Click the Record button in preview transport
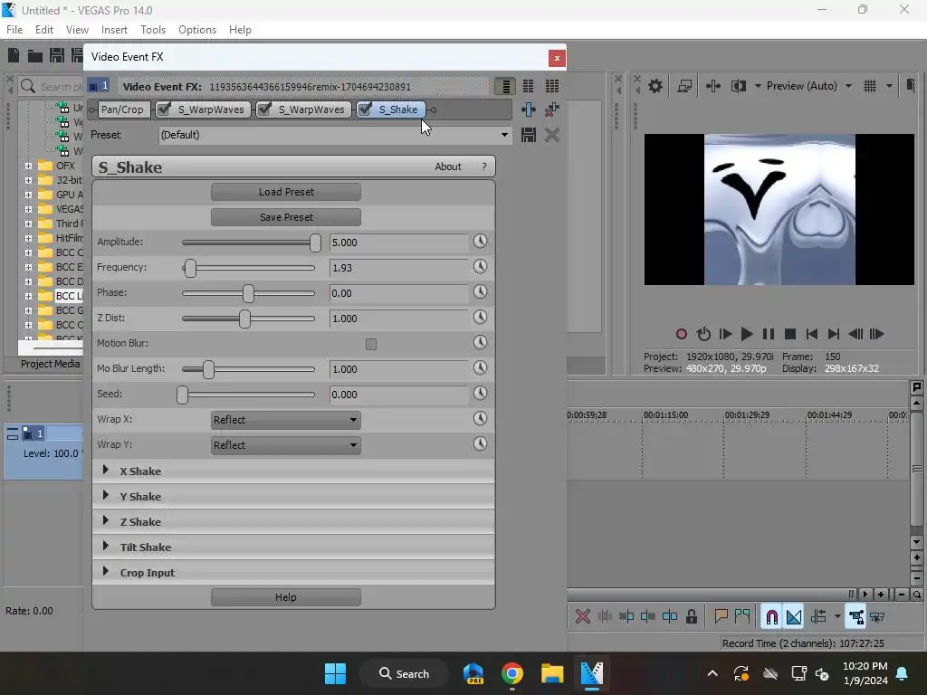The height and width of the screenshot is (695, 927). [x=681, y=335]
